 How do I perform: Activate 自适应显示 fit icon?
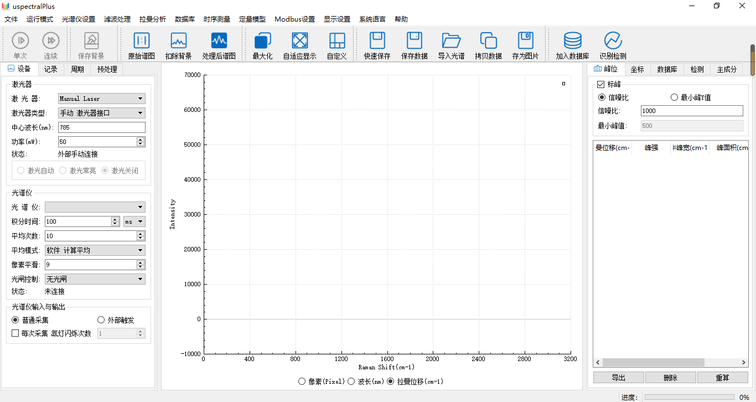click(x=299, y=40)
